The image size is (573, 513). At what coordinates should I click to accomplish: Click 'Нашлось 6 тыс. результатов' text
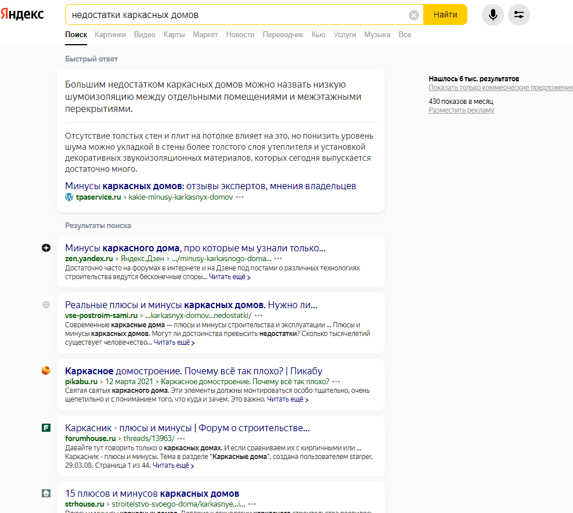474,79
